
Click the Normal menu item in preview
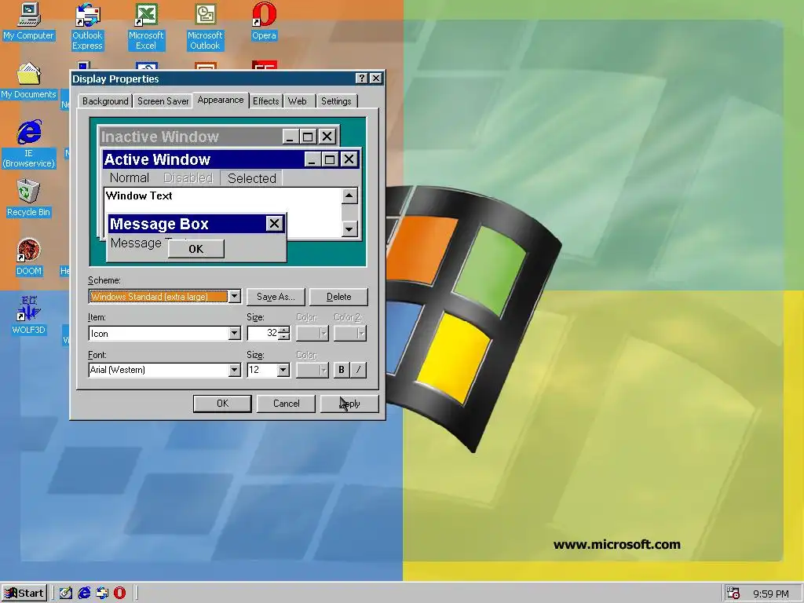[x=130, y=178]
